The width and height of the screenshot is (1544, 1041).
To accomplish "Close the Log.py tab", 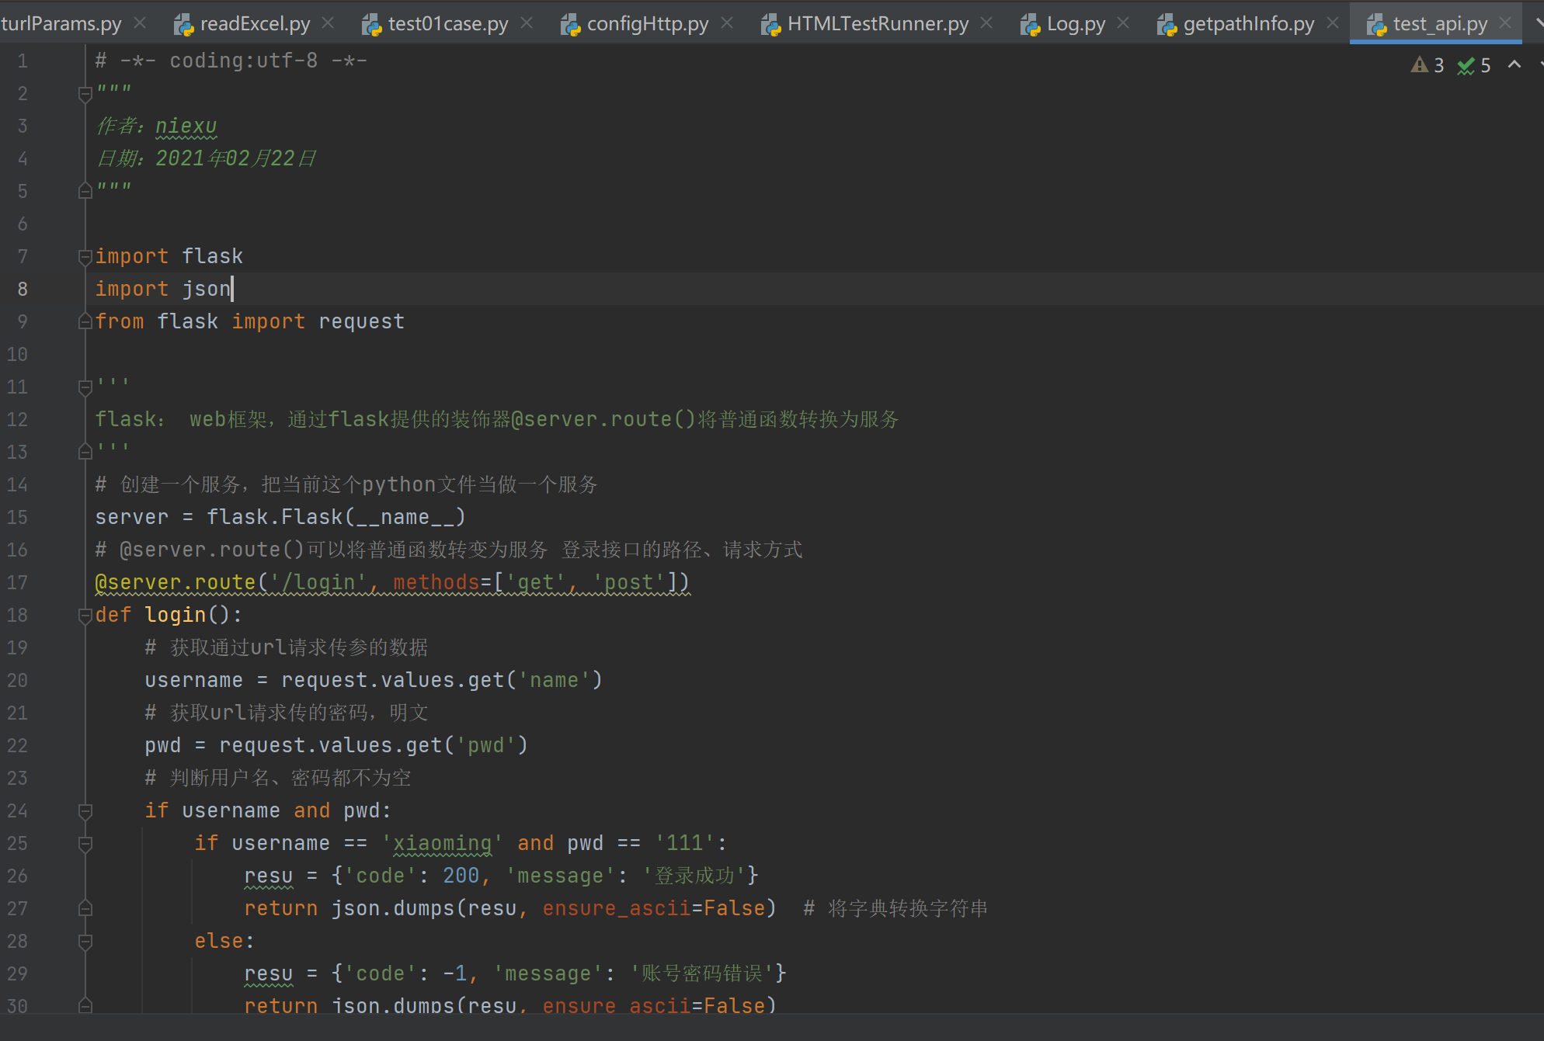I will coord(1123,23).
